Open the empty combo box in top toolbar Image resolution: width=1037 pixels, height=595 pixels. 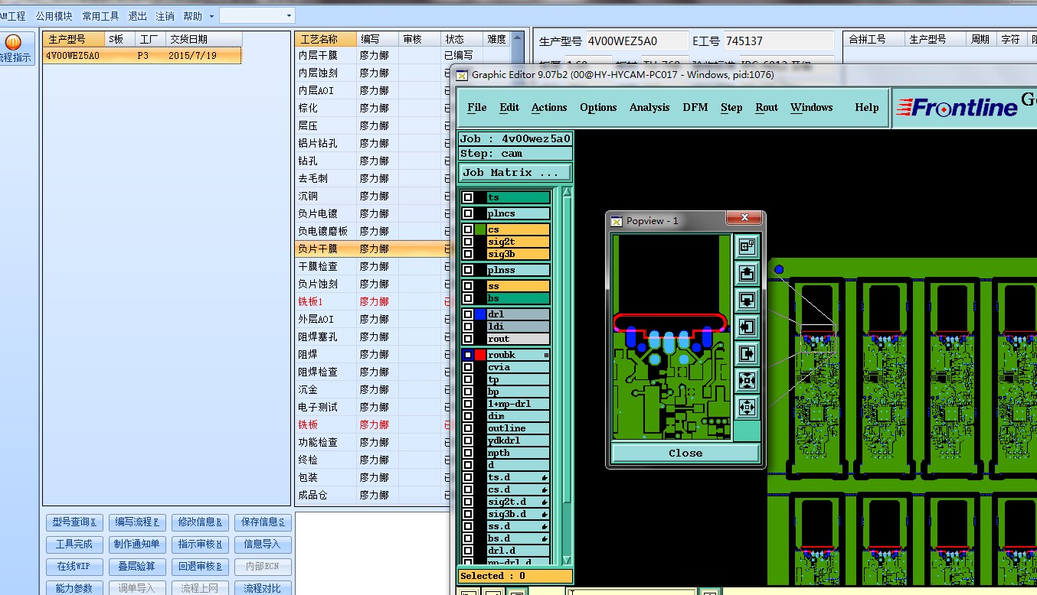[257, 15]
